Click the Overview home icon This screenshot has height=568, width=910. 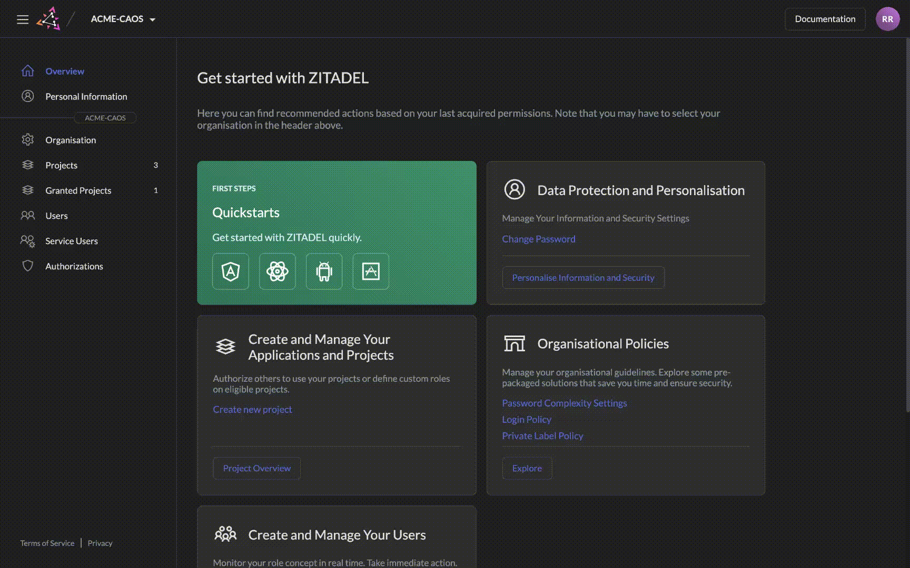click(x=28, y=71)
